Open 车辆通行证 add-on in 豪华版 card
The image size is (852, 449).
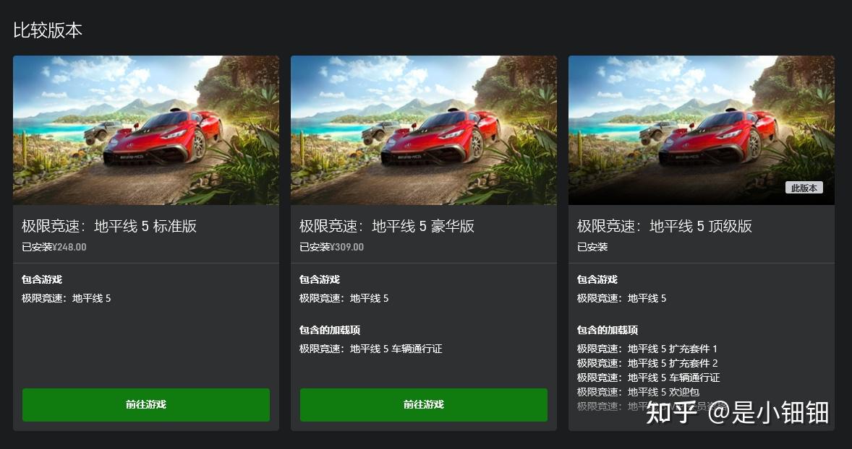tap(370, 349)
